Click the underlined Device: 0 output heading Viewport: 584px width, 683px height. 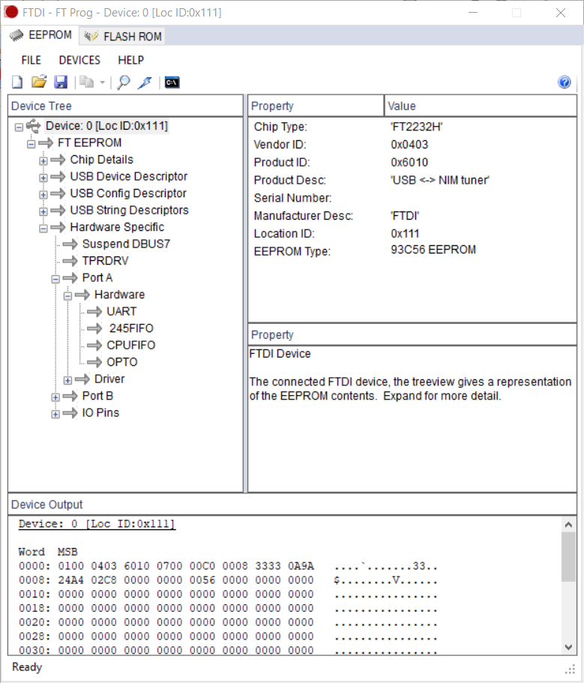(x=97, y=524)
